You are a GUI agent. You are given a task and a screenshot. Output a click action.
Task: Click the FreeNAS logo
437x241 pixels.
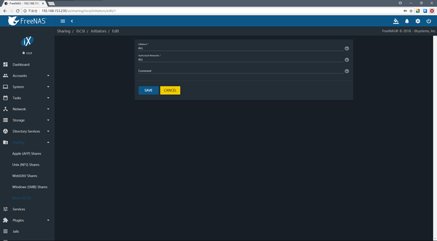[27, 21]
